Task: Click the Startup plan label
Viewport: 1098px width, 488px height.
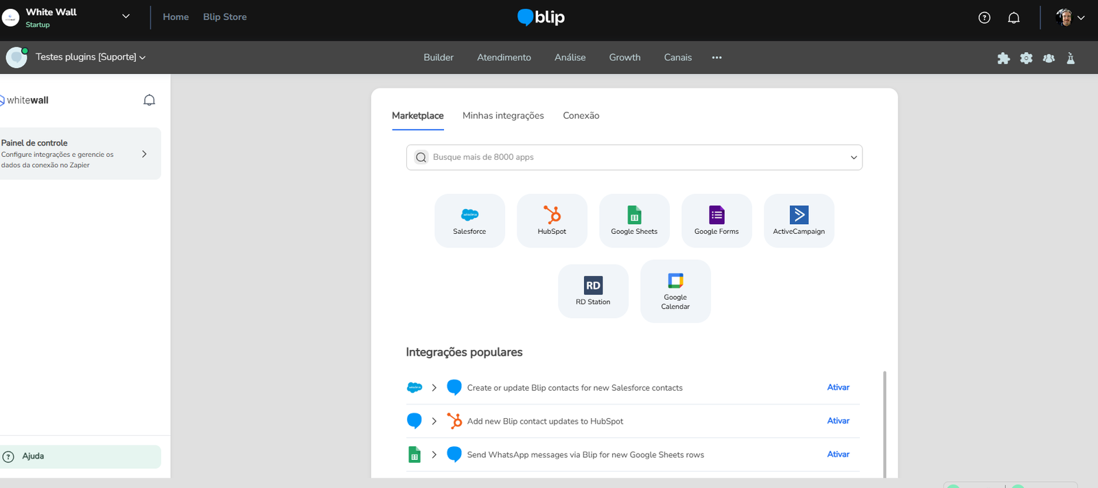Action: point(38,25)
